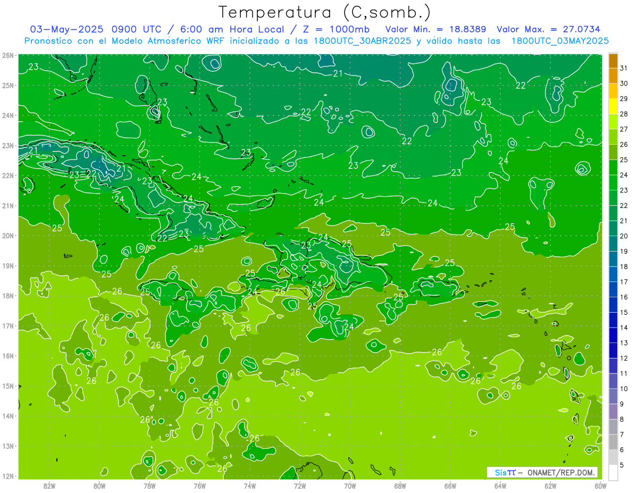Click the legend color band between 20 and 21

pyautogui.click(x=613, y=229)
